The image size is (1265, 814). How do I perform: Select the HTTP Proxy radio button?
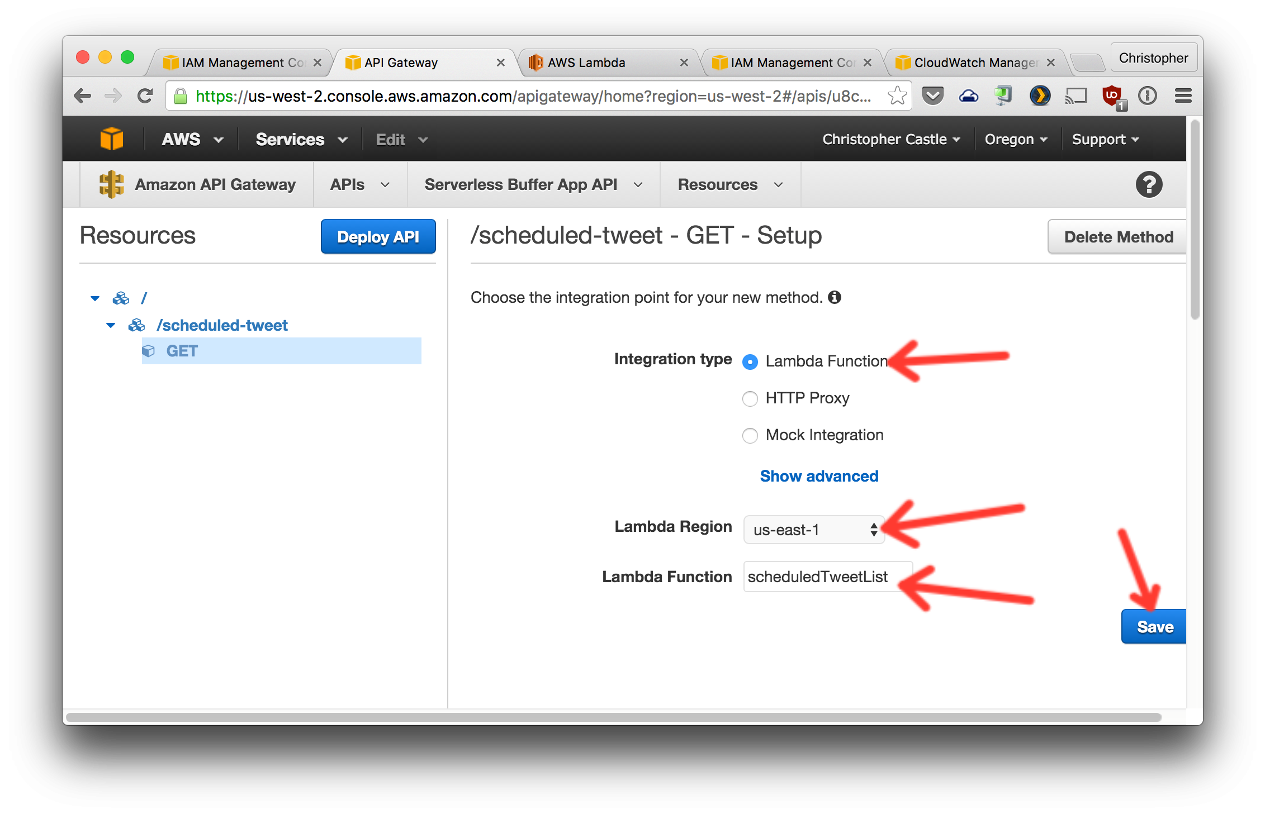pos(750,399)
